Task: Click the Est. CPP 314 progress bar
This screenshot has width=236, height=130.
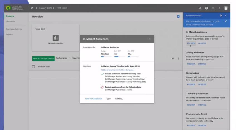Action: (x=133, y=57)
